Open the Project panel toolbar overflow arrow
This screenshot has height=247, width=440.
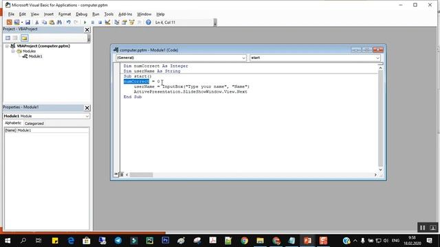pos(89,38)
